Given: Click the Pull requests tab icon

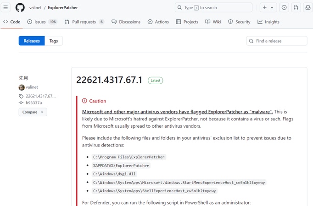Looking at the screenshot, I should [67, 22].
